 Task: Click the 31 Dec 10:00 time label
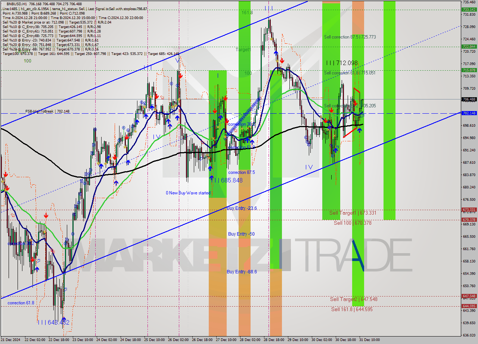[369, 340]
